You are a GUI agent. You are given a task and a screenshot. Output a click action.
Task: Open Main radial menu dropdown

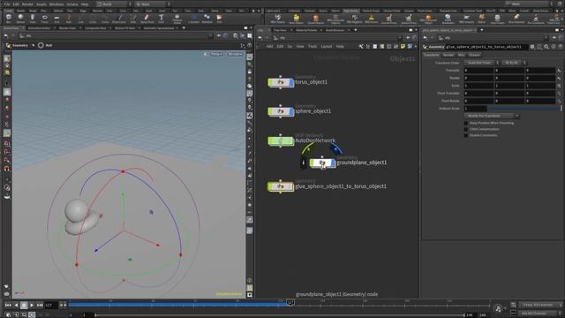click(152, 4)
